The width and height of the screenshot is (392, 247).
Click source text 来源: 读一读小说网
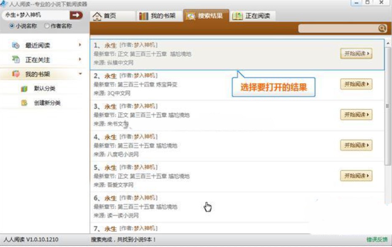tap(116, 215)
